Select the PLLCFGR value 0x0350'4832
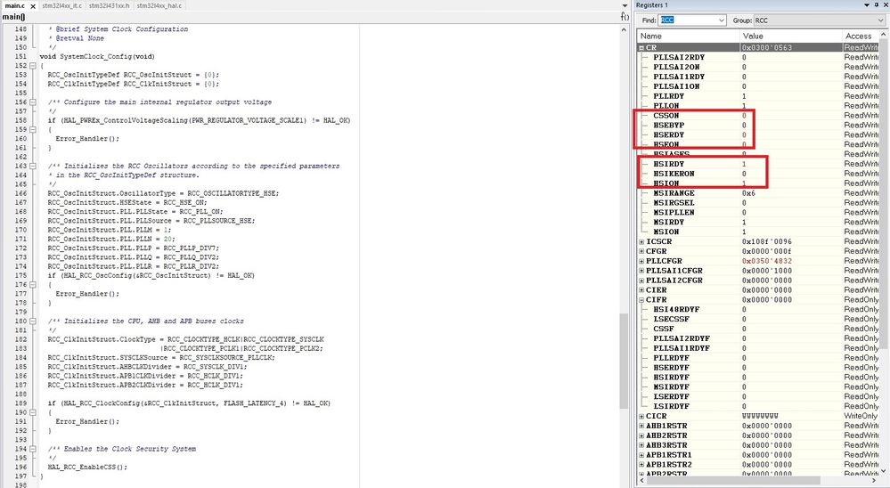Image resolution: width=890 pixels, height=488 pixels. point(767,261)
